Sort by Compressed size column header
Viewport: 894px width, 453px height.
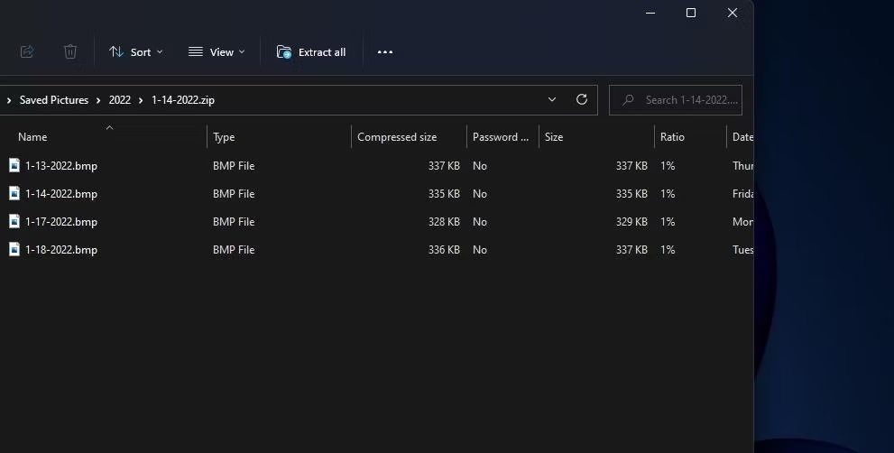point(397,137)
